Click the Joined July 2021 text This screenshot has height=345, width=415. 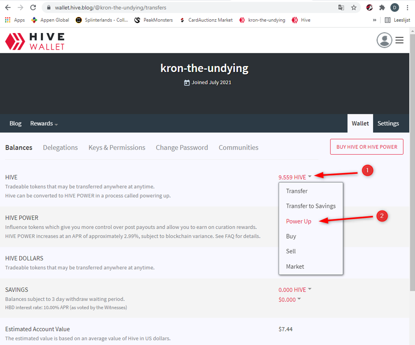pyautogui.click(x=211, y=83)
